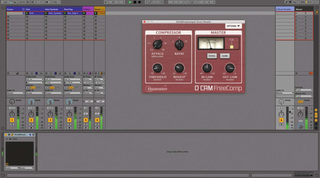Arm the Kick track for recording
Screen dimensions: 320x178
tap(31, 128)
